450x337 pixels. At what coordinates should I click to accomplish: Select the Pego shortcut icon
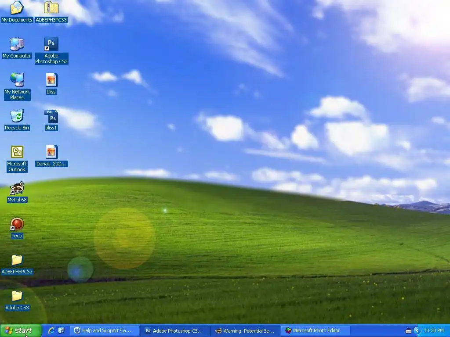pyautogui.click(x=17, y=224)
